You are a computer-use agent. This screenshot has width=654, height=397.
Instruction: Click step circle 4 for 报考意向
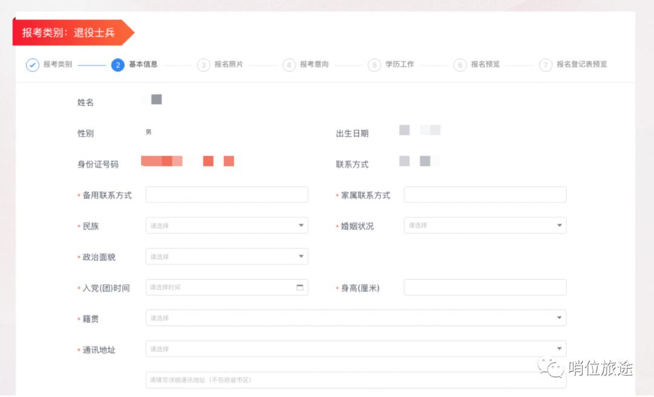[x=289, y=65]
